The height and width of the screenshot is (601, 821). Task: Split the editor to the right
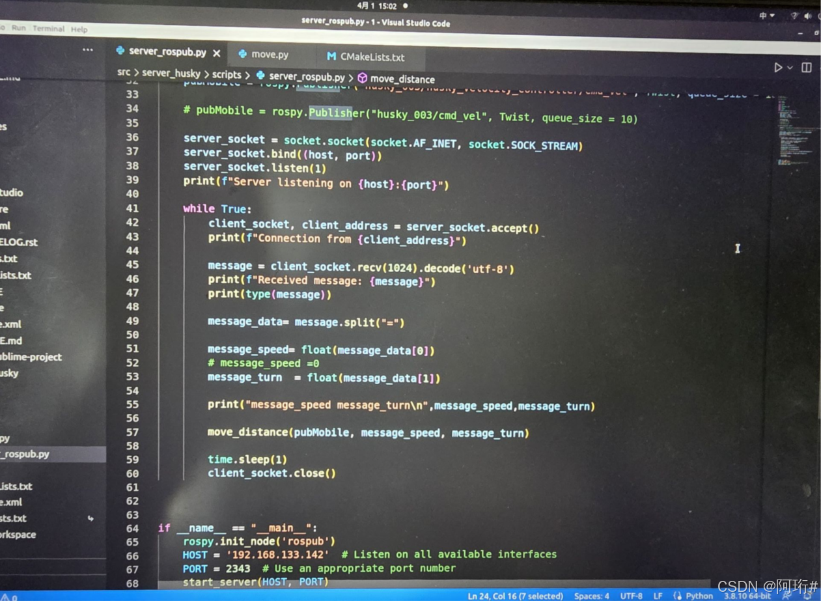(807, 67)
